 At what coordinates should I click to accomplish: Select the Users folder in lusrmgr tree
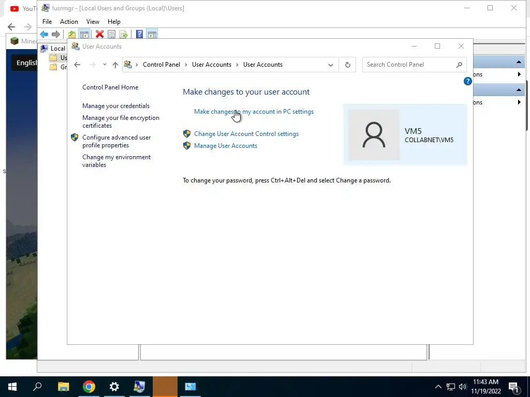[x=58, y=58]
